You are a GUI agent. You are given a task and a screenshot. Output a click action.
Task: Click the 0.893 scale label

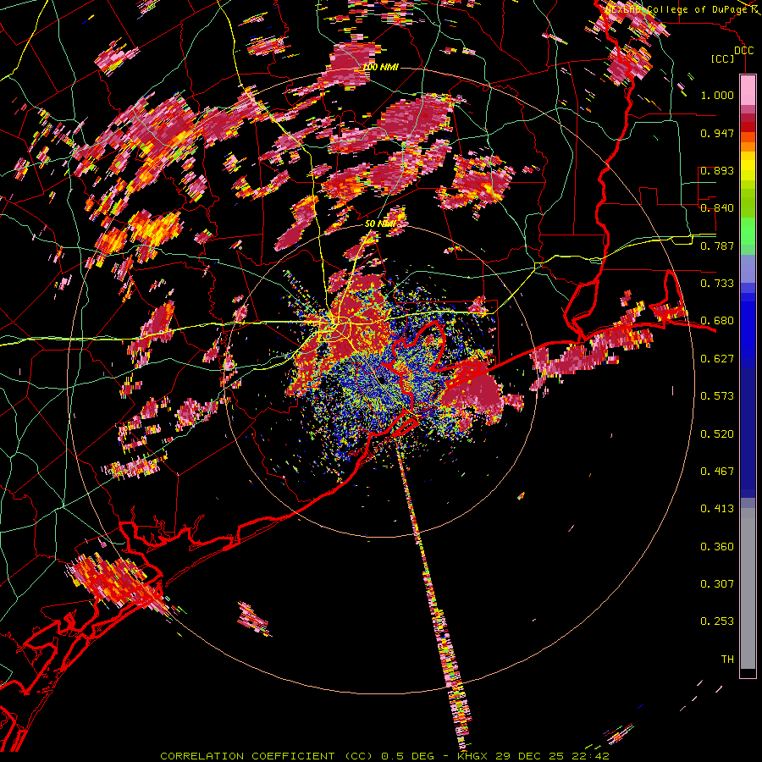(x=717, y=170)
